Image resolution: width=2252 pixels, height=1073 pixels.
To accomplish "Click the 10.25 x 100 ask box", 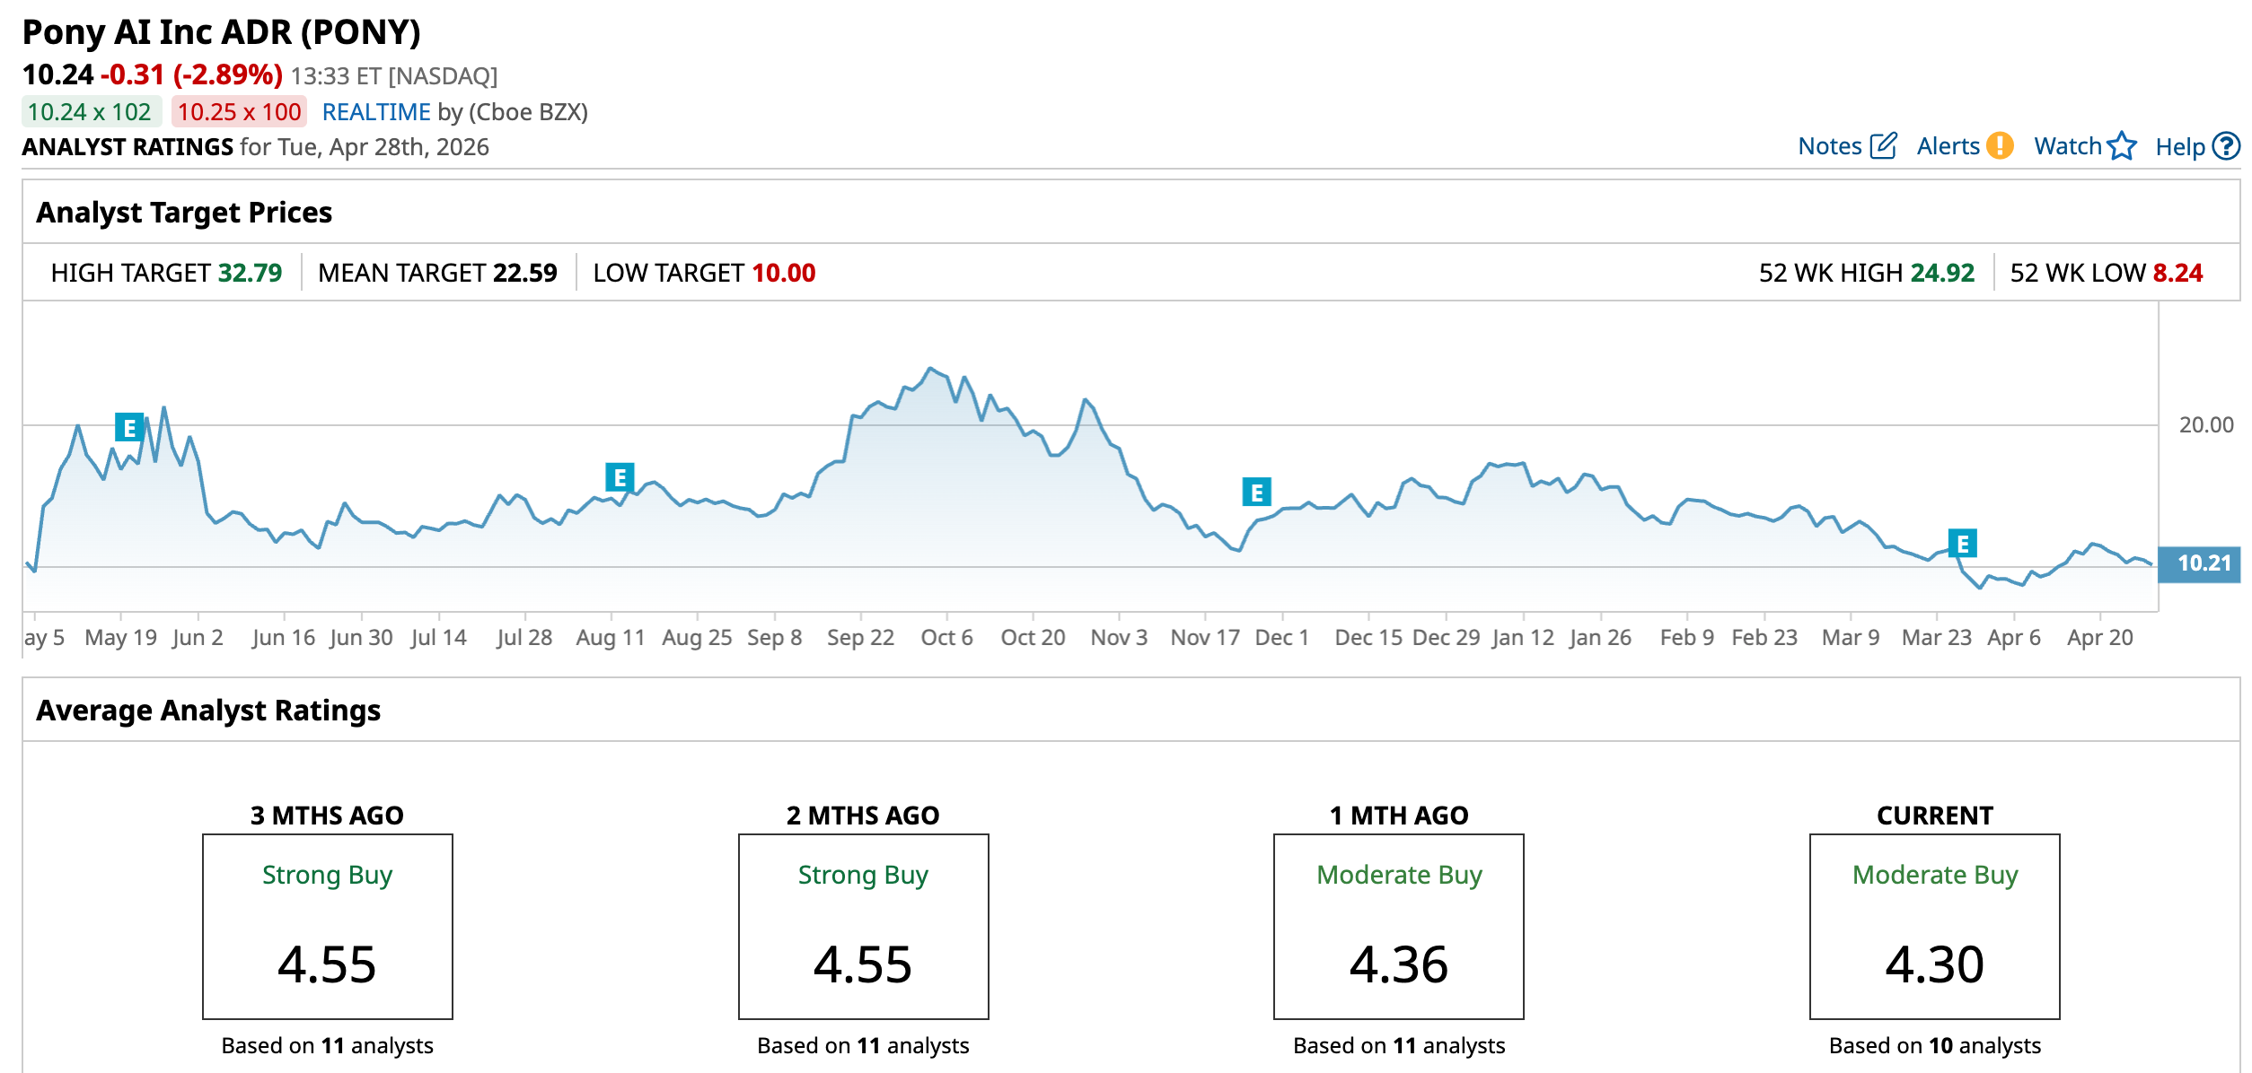I will click(x=239, y=112).
